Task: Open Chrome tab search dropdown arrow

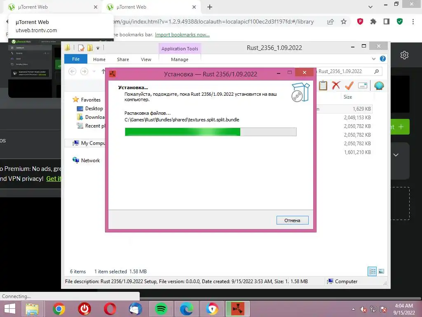Action: pyautogui.click(x=370, y=7)
